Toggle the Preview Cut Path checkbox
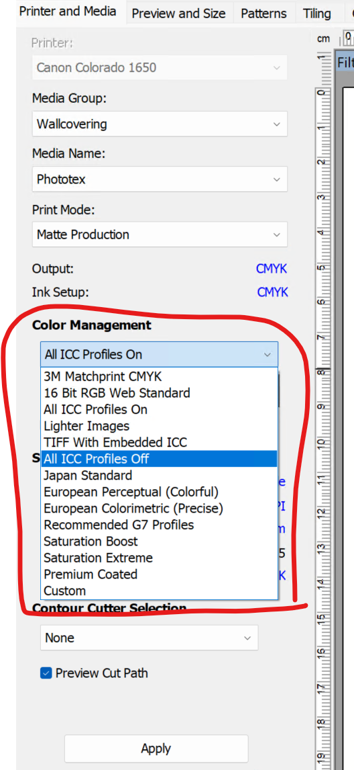Image resolution: width=354 pixels, height=770 pixels. (46, 673)
